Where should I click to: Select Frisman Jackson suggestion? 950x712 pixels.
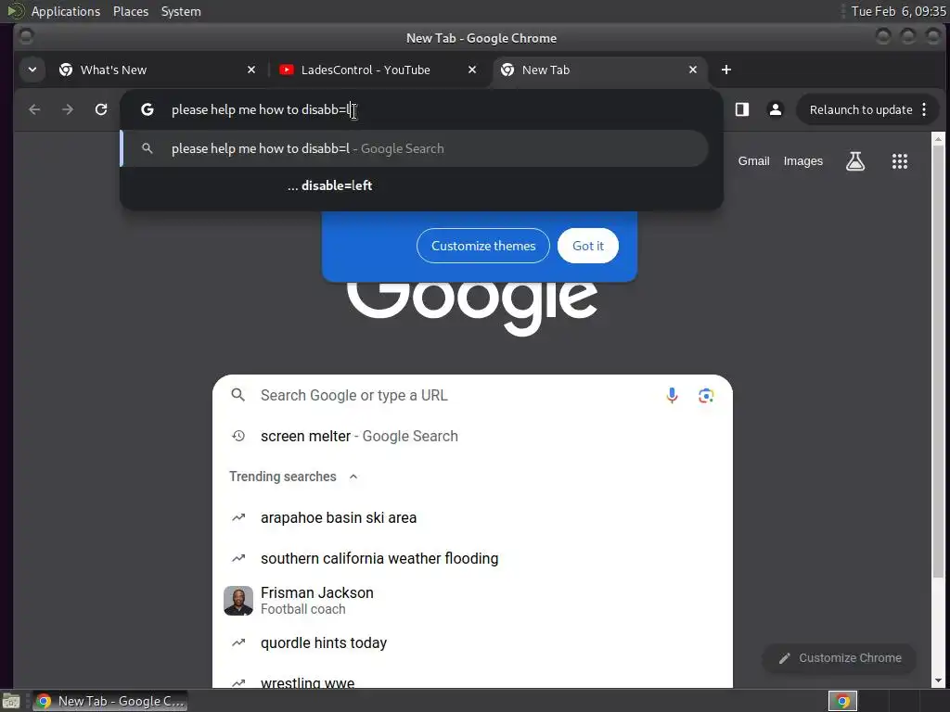pos(472,601)
